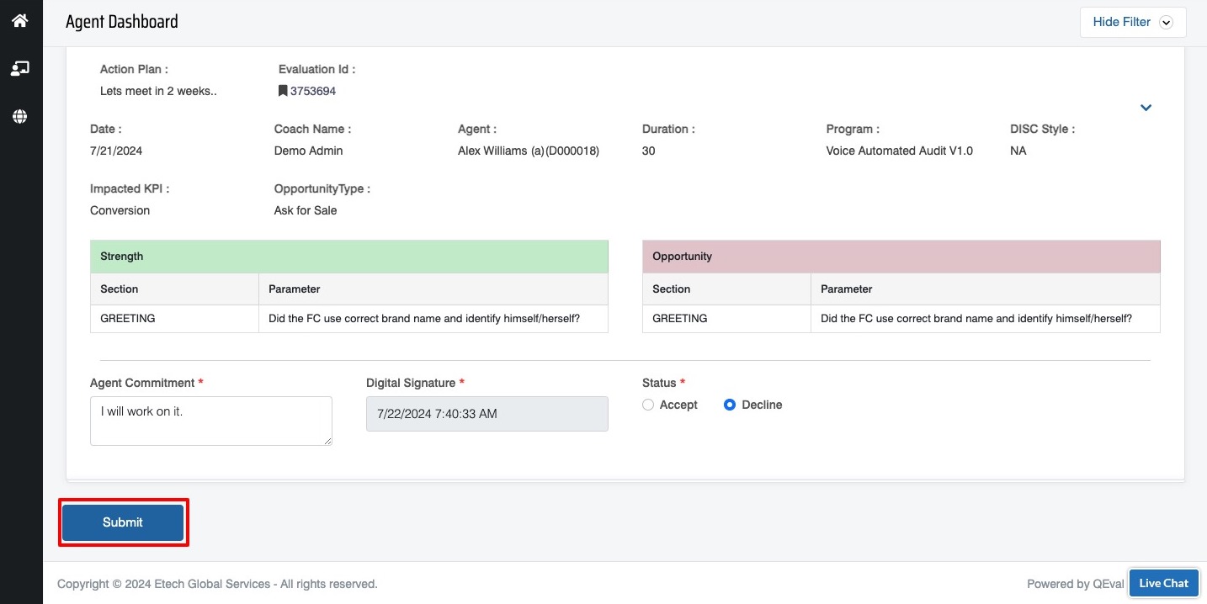
Task: Click the pink Opportunity table header
Action: pyautogui.click(x=901, y=257)
